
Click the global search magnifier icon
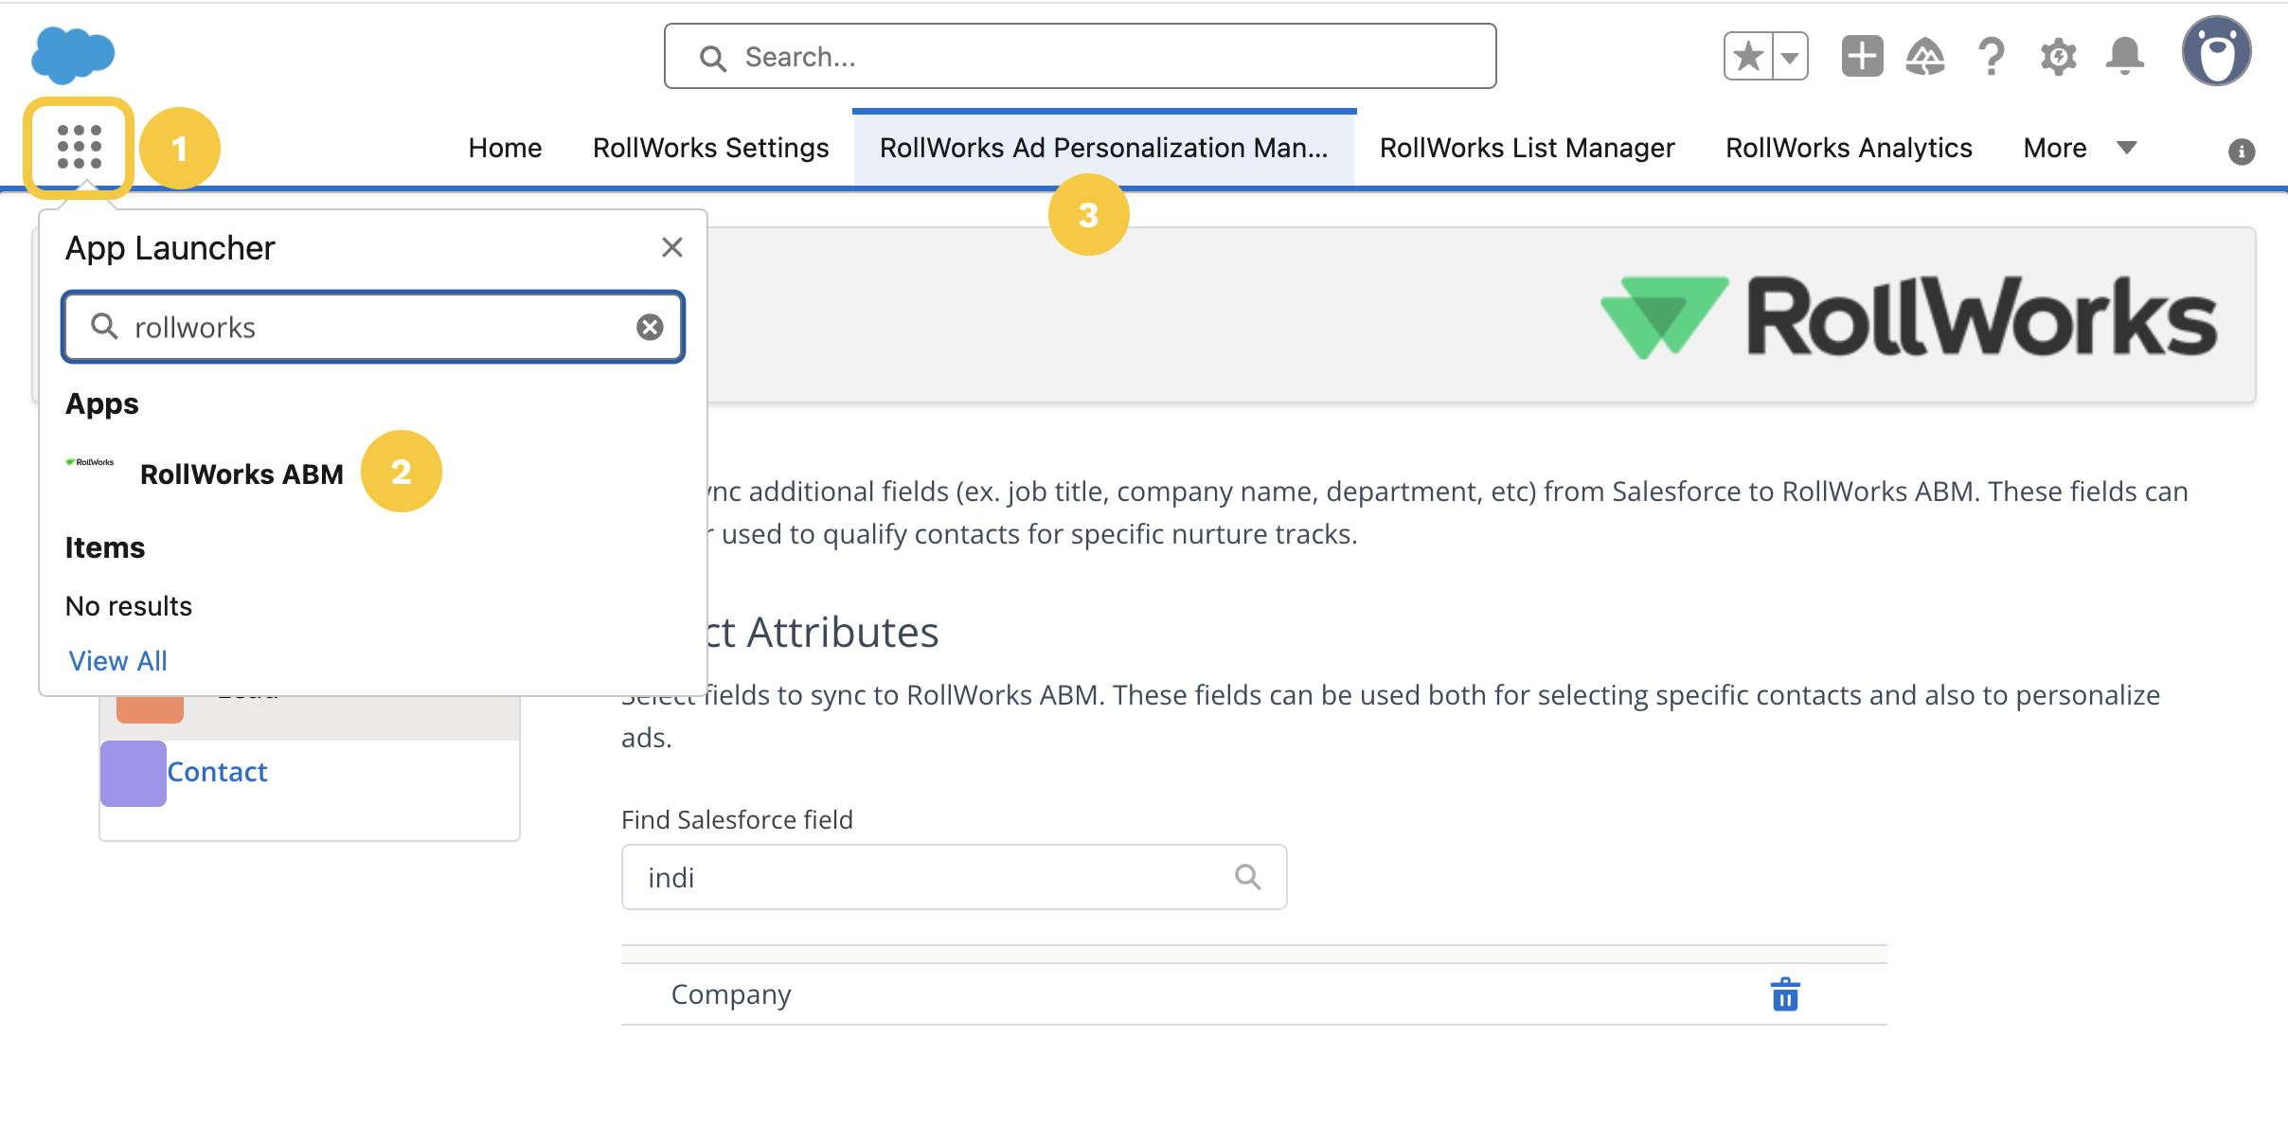(712, 59)
